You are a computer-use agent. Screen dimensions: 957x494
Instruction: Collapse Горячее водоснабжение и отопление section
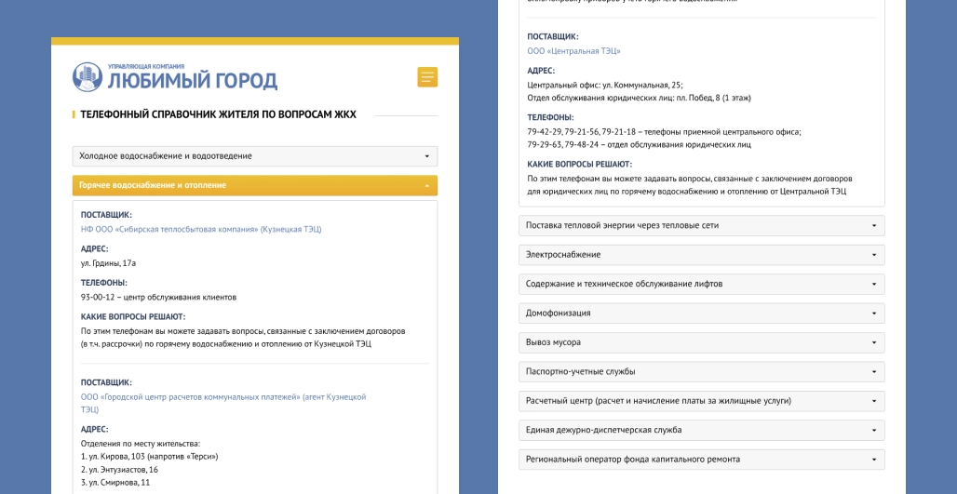pyautogui.click(x=254, y=185)
